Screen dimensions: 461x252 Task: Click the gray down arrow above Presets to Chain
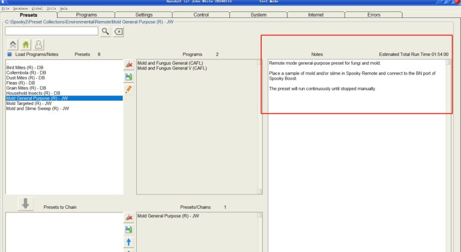click(x=25, y=203)
